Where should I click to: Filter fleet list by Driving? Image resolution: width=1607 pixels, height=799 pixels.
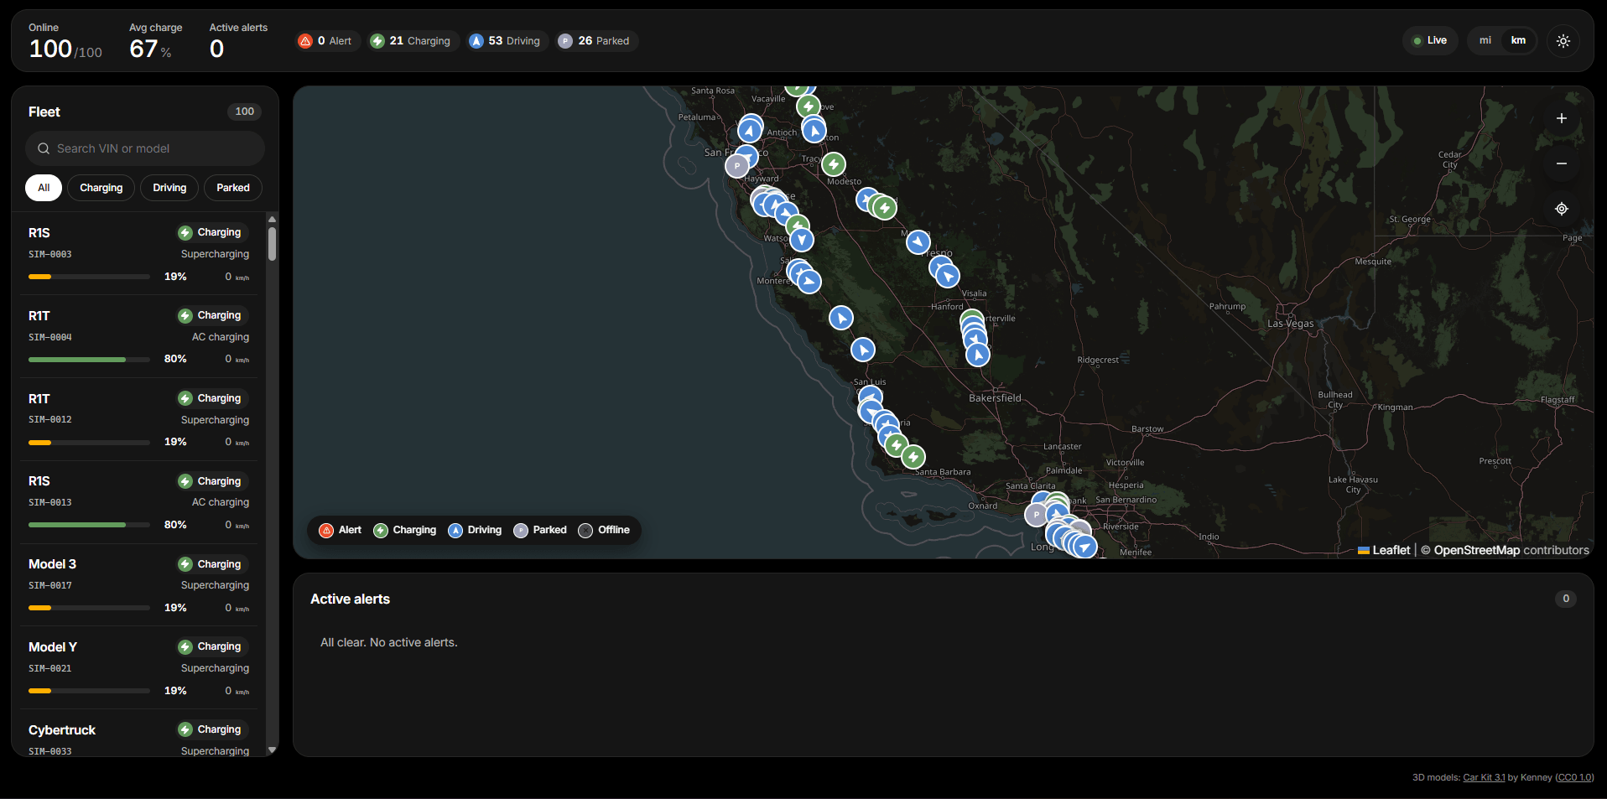click(169, 188)
